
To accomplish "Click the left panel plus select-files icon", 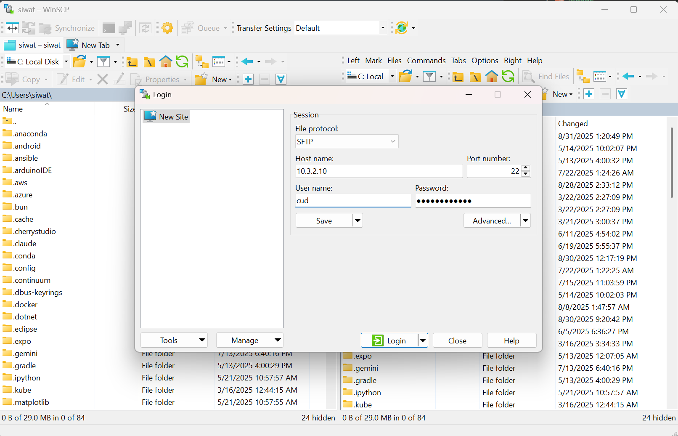I will (x=248, y=79).
